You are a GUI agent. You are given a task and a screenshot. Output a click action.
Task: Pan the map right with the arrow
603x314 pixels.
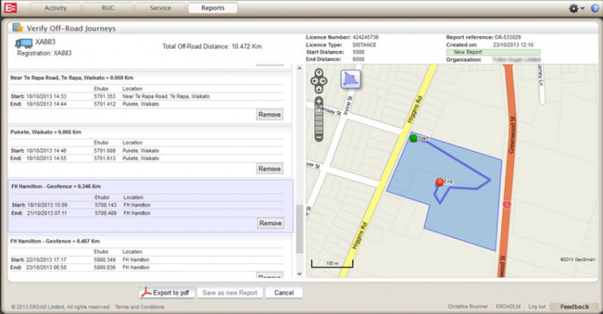[x=323, y=81]
